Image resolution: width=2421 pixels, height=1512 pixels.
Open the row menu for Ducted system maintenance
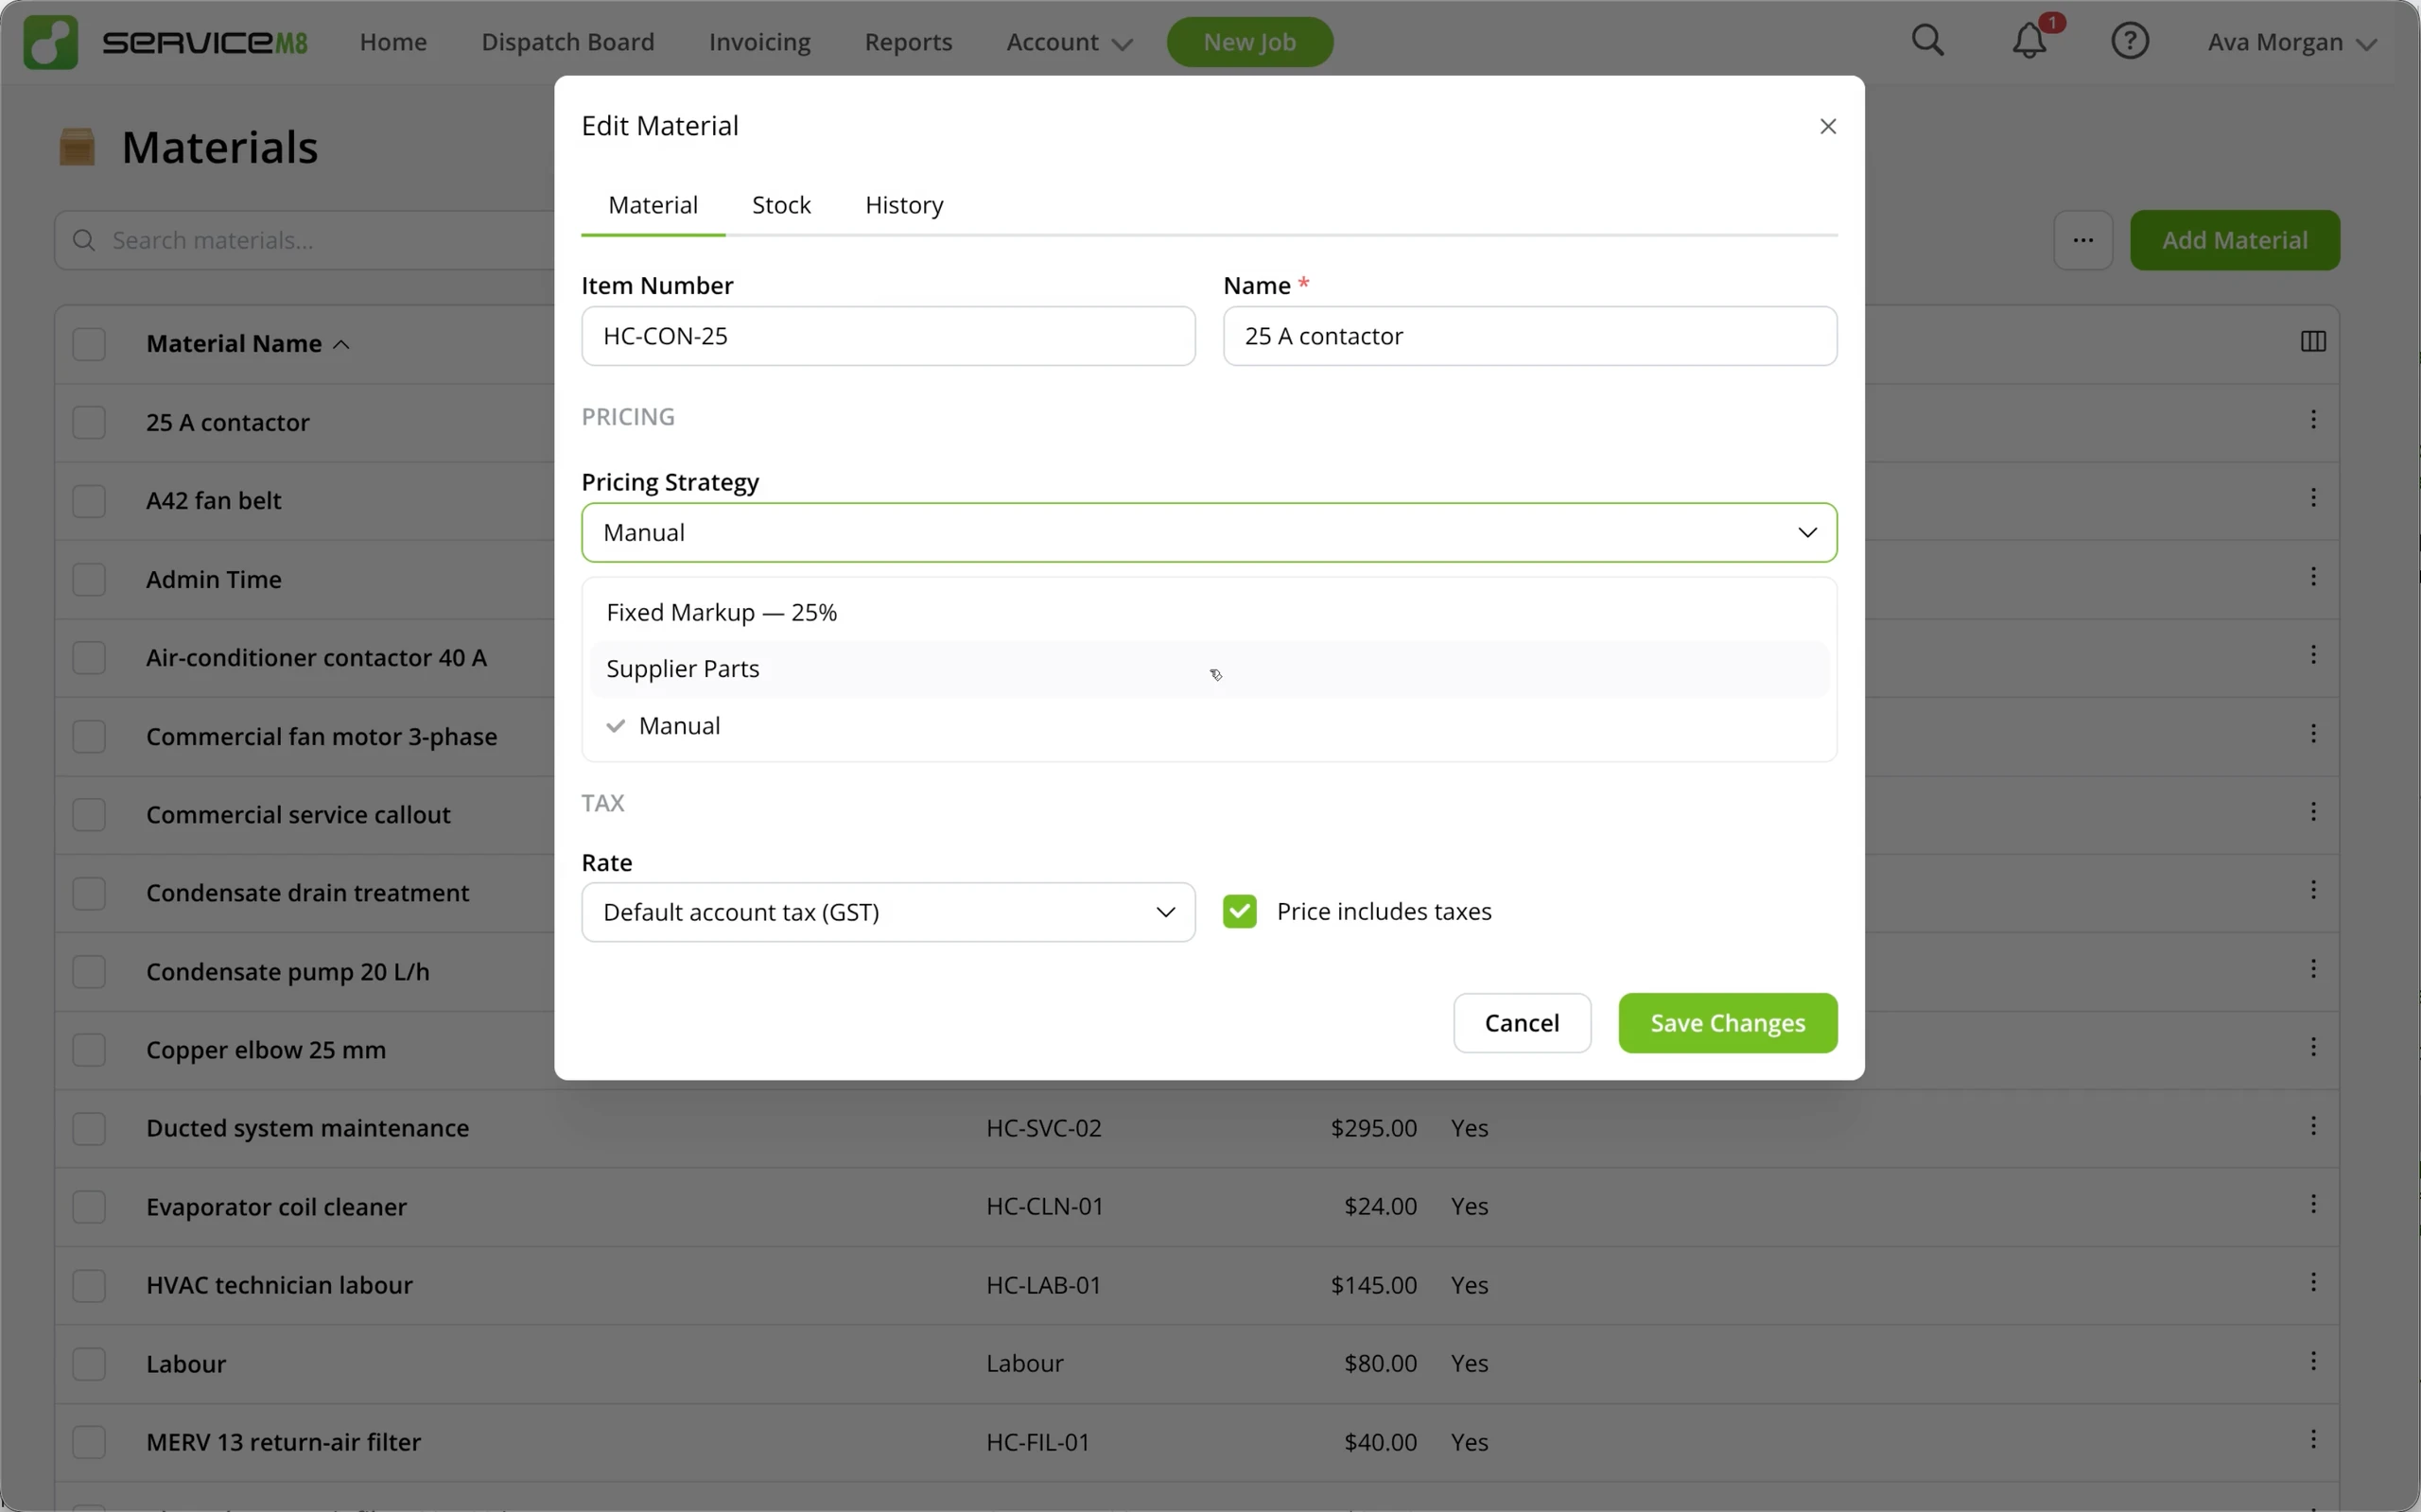click(2313, 1126)
